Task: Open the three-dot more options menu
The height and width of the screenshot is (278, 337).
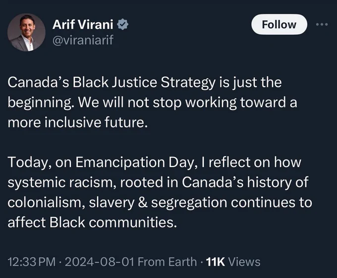Action: tap(322, 24)
